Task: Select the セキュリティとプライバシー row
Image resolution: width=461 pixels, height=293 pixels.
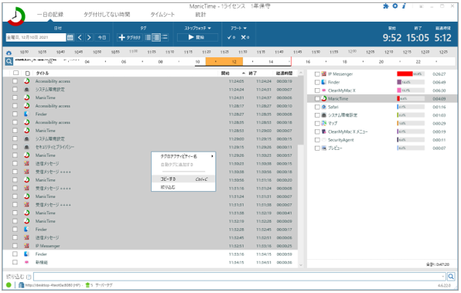Action: tap(150, 147)
